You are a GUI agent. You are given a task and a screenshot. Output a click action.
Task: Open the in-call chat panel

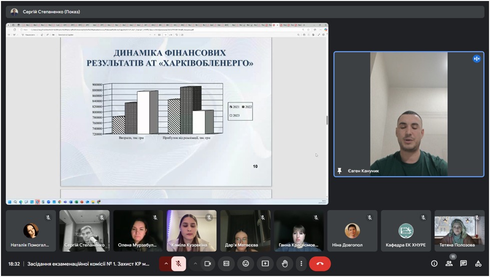(463, 263)
